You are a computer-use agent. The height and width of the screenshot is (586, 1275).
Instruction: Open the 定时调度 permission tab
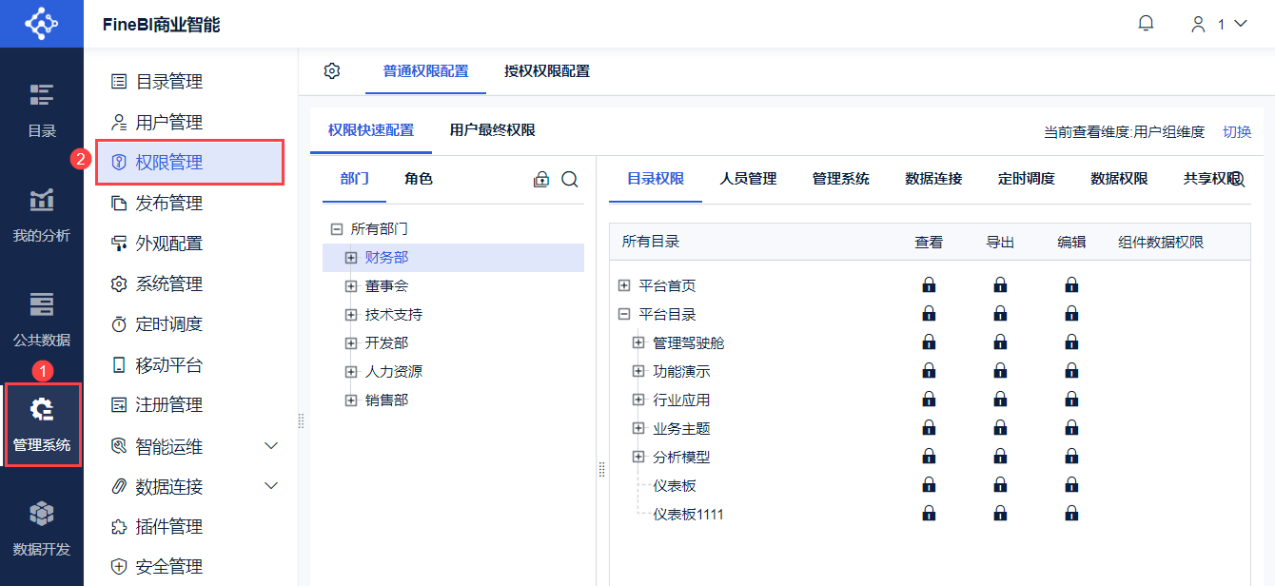click(1027, 179)
